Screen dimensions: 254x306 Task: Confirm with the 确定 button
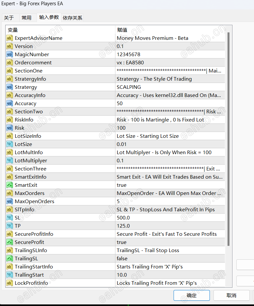(192, 295)
